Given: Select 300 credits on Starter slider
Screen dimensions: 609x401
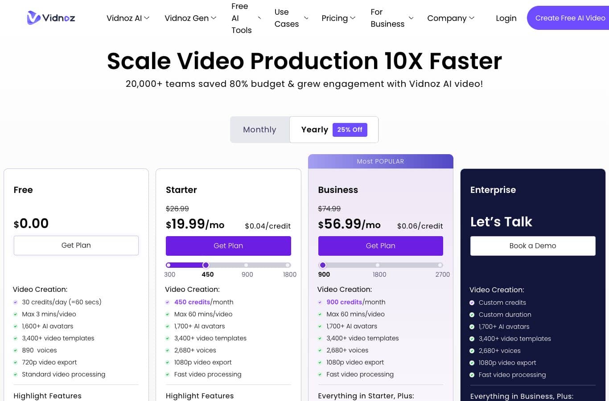Looking at the screenshot, I should [169, 265].
